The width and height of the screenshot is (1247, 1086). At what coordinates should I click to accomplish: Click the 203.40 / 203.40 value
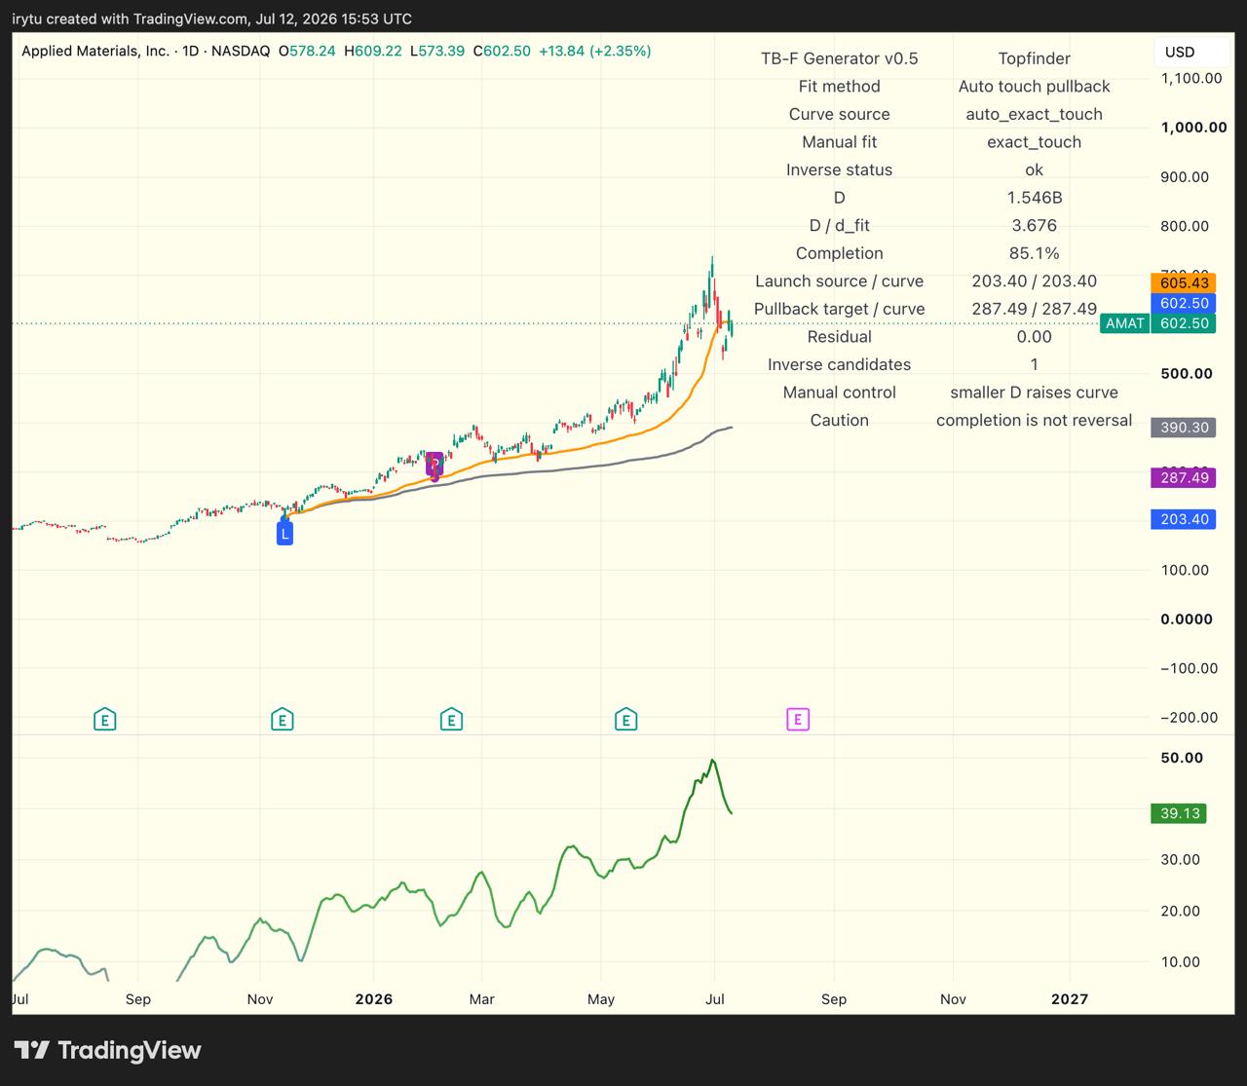[1034, 281]
